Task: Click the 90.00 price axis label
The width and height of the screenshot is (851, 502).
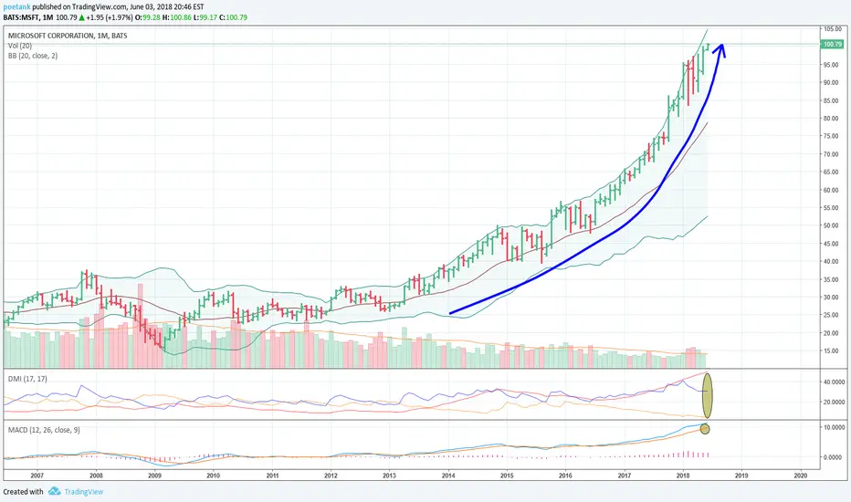Action: point(832,82)
